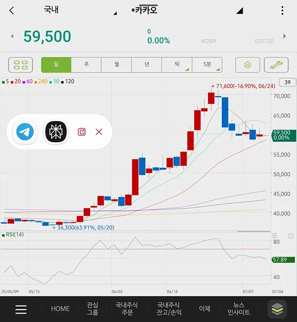Open 이체 transfer menu
The width and height of the screenshot is (297, 322).
pyautogui.click(x=204, y=309)
